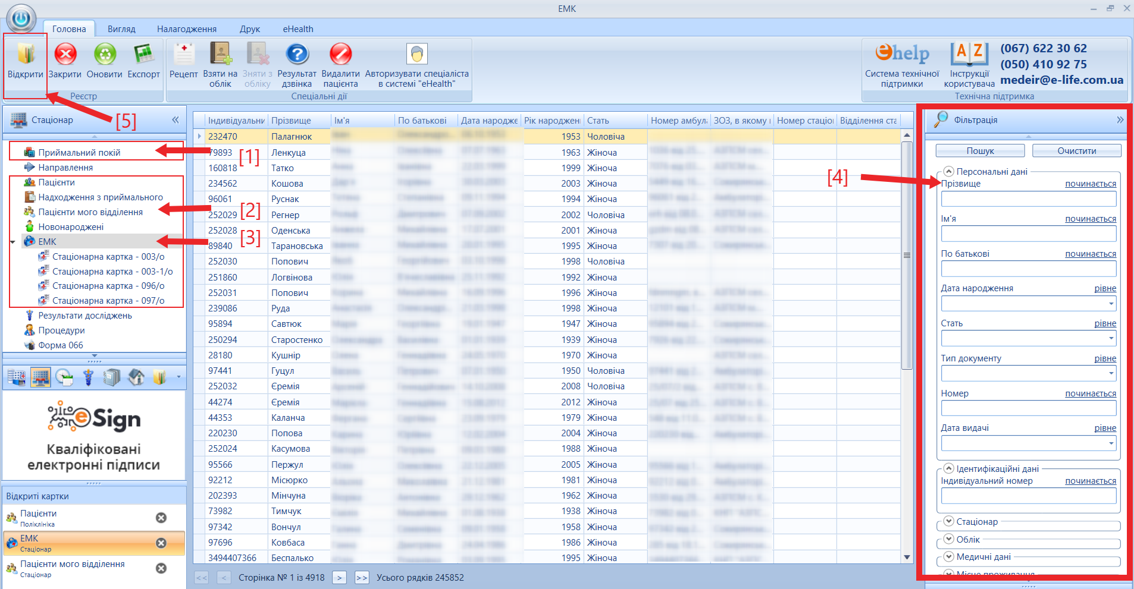
Task: Click the Очистити filter button
Action: pos(1077,151)
